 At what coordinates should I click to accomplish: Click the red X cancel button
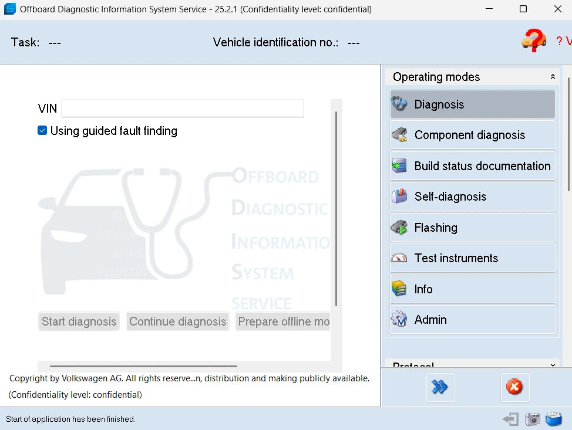514,387
